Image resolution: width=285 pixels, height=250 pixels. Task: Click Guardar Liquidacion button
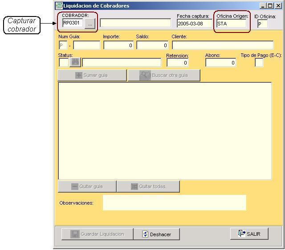(x=97, y=234)
